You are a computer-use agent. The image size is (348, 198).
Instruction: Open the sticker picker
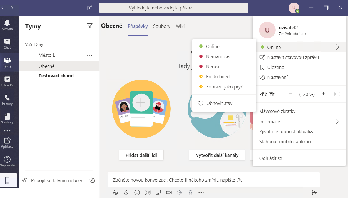pyautogui.click(x=158, y=192)
